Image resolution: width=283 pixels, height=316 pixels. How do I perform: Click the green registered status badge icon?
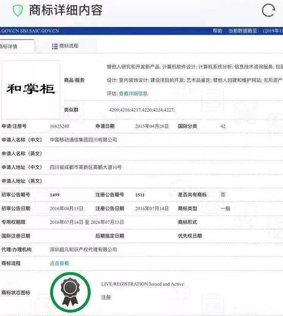(x=70, y=292)
